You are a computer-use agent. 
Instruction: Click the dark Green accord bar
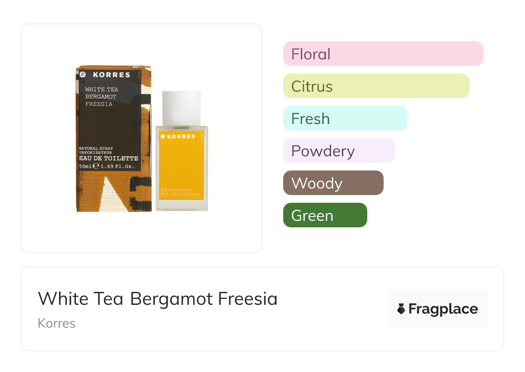(x=325, y=215)
